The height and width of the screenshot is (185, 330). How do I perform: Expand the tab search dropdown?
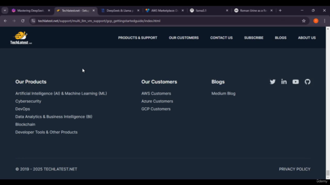5,10
